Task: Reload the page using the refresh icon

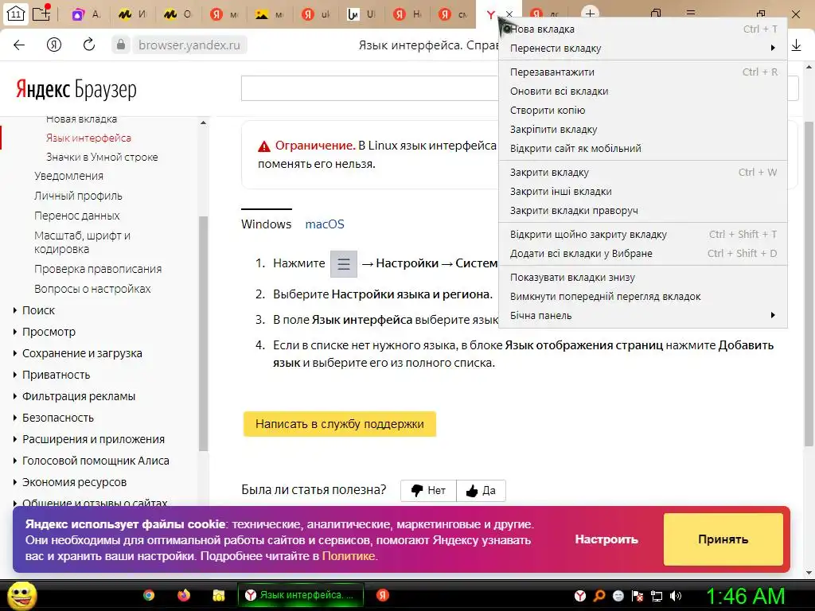Action: coord(89,45)
